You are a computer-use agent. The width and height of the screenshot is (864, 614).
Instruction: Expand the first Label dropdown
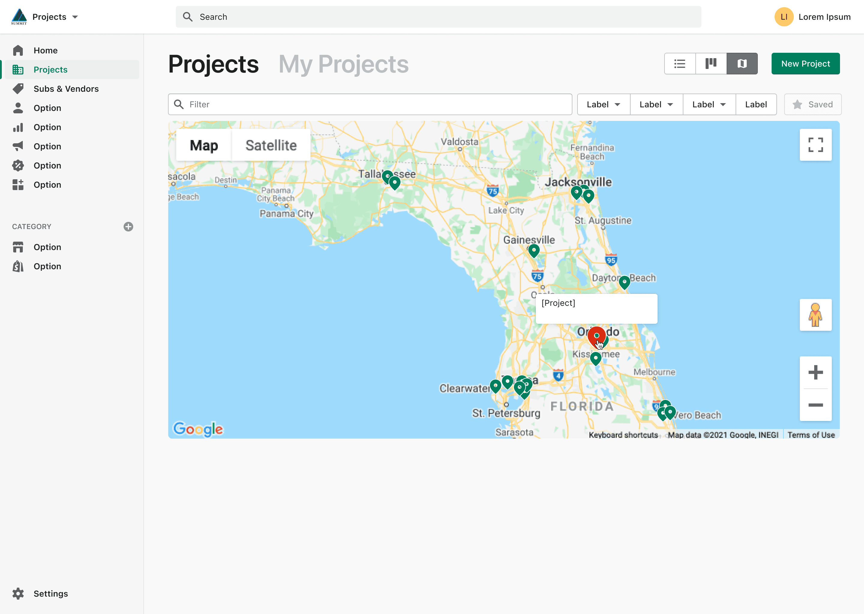[603, 104]
